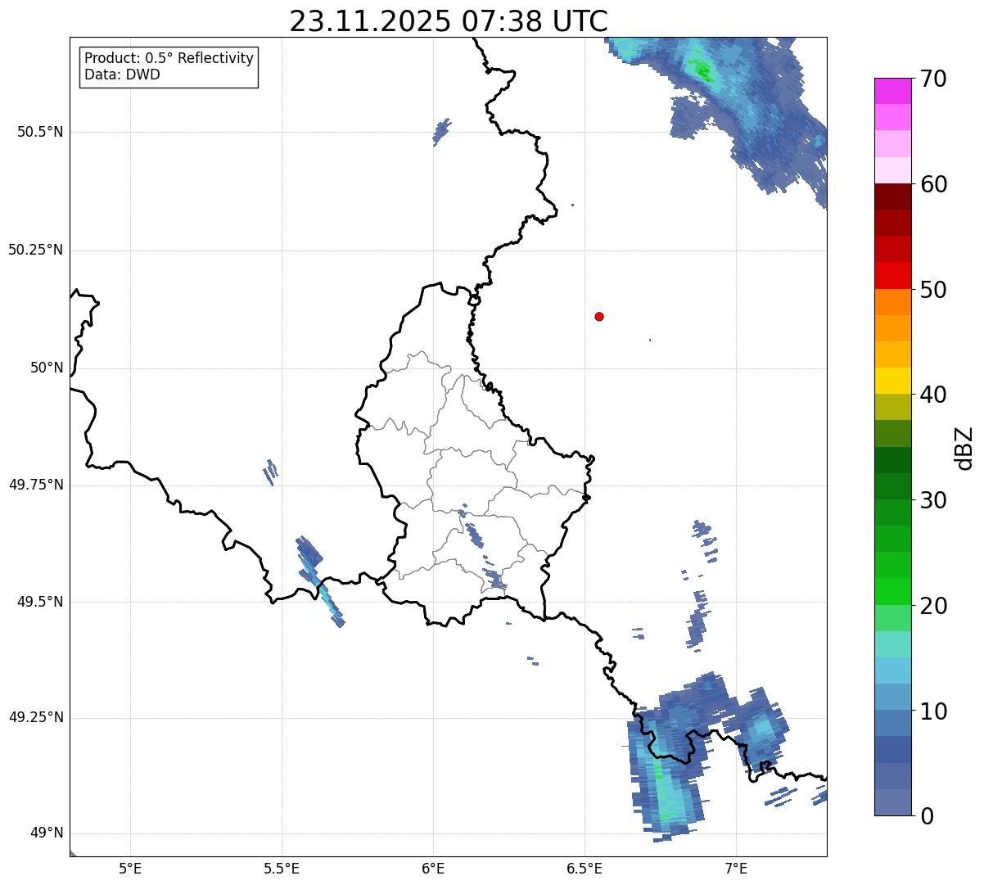Click the olive colorbar segment below 40

[892, 407]
